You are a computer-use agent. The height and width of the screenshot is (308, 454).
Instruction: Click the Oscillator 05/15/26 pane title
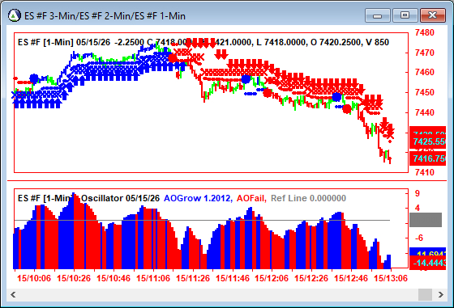tap(120, 198)
